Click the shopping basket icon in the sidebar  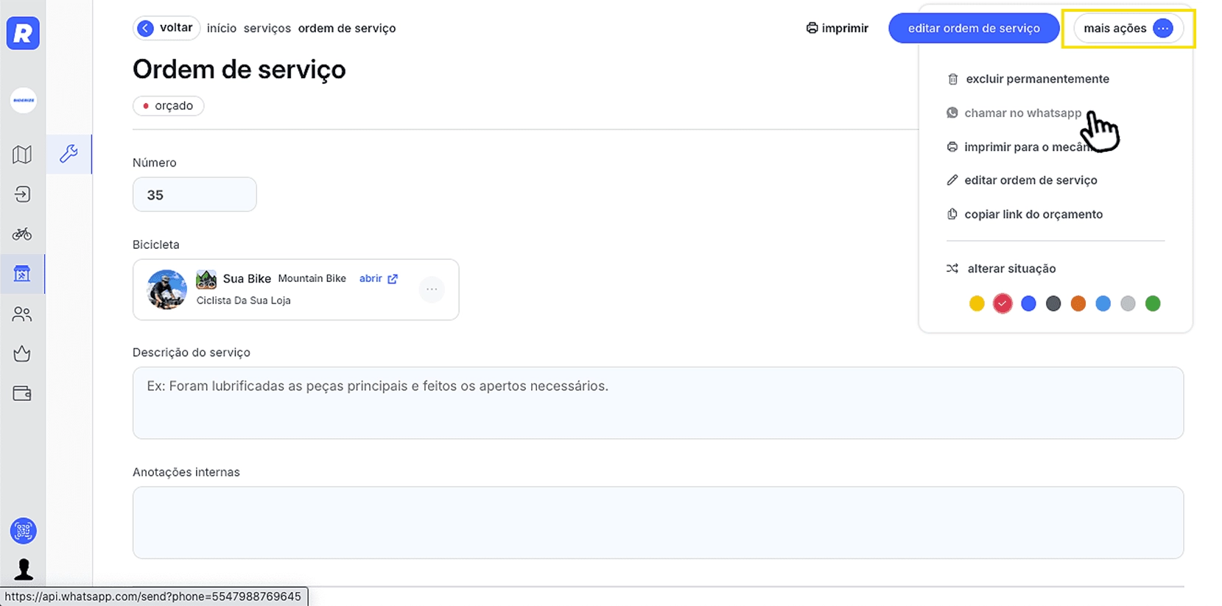[22, 353]
